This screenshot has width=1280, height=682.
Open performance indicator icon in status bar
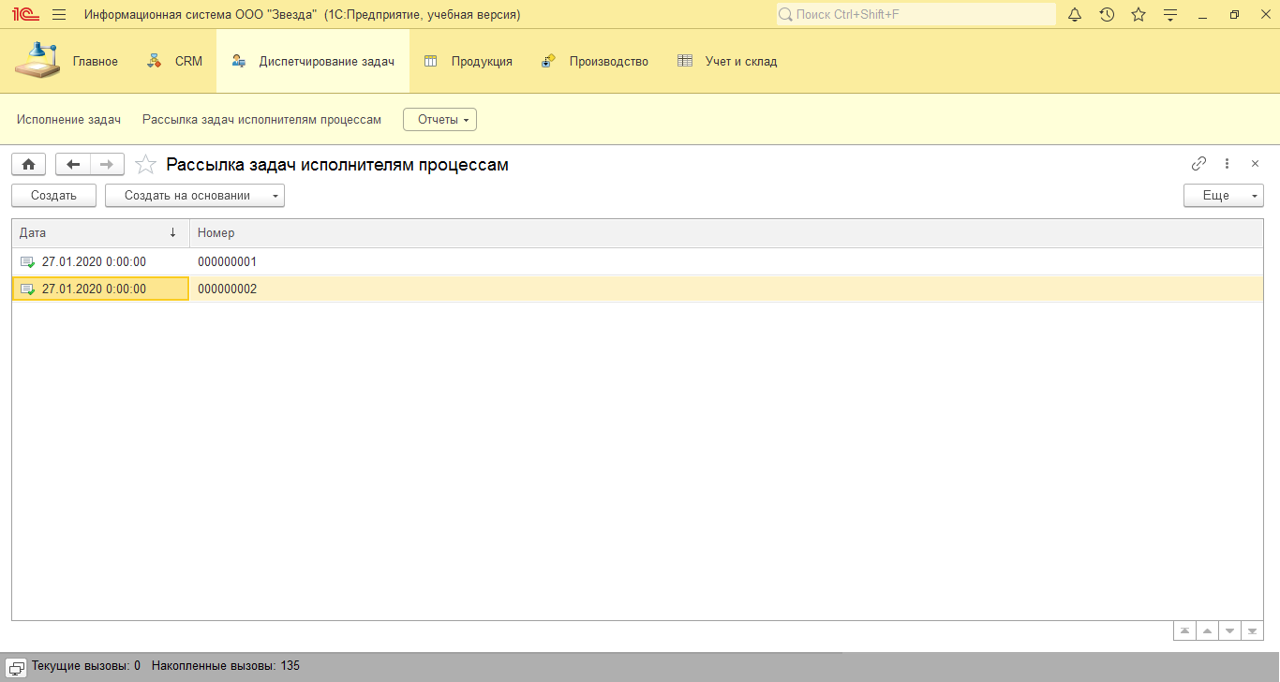click(x=17, y=666)
